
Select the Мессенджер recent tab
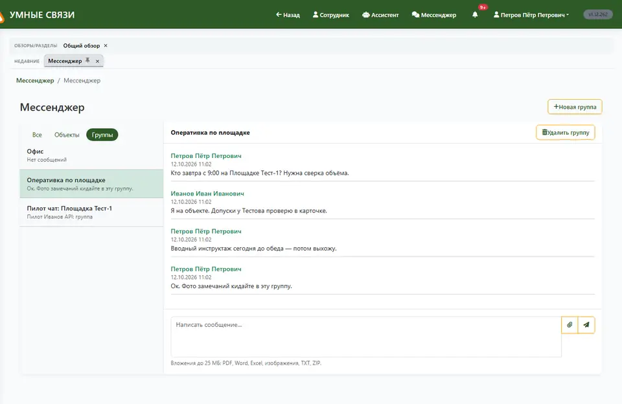point(65,61)
